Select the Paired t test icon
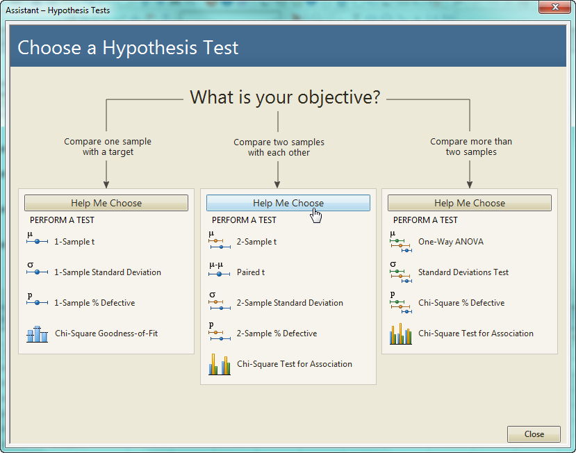 click(x=220, y=271)
